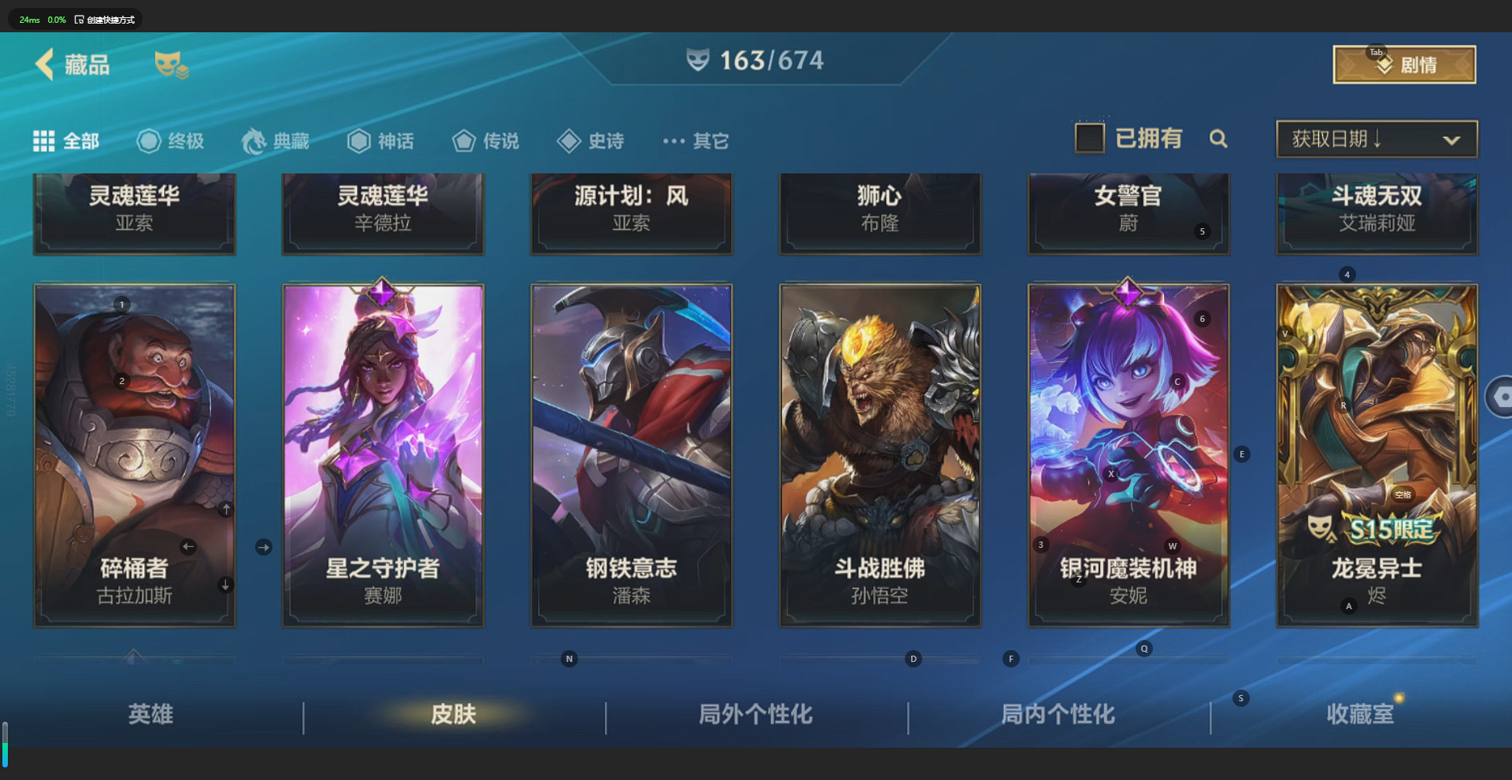This screenshot has width=1512, height=780.
Task: Filter skins by 史诗 tier icon
Action: tap(569, 141)
